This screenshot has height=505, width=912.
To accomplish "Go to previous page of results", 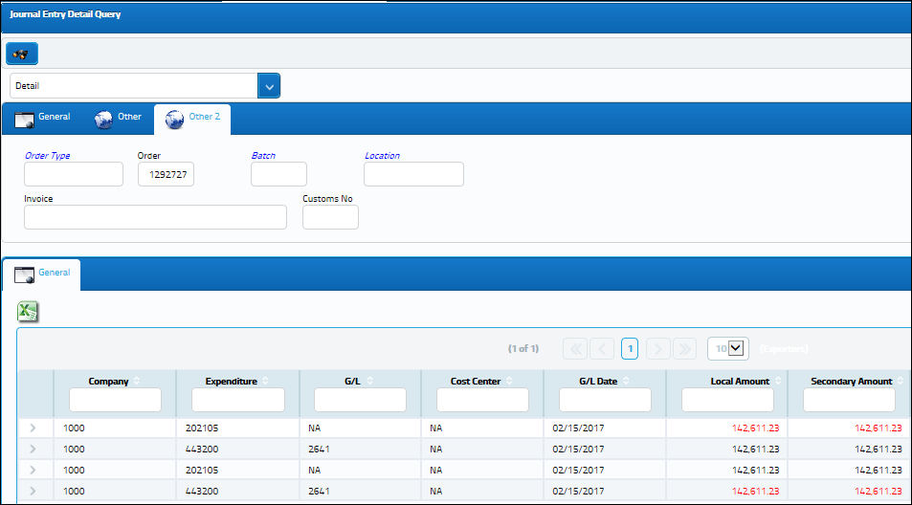I will 601,349.
